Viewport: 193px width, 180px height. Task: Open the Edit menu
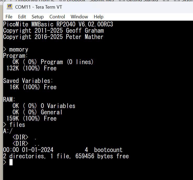(x=22, y=17)
